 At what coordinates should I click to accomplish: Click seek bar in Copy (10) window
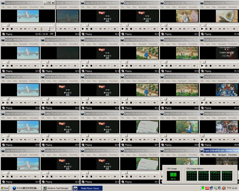[100, 62]
